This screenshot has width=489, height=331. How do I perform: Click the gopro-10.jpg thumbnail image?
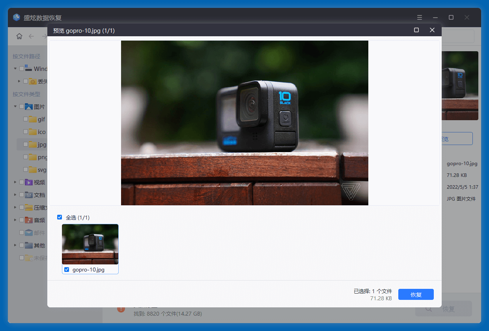click(90, 244)
